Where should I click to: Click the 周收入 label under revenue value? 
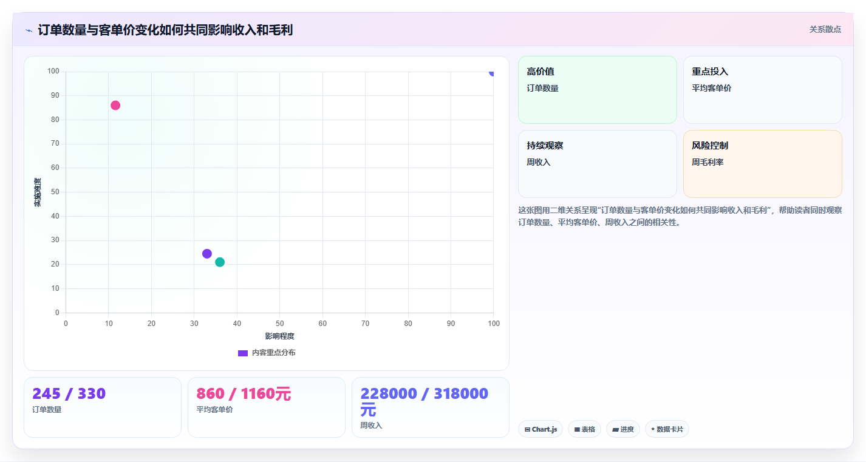(x=371, y=426)
